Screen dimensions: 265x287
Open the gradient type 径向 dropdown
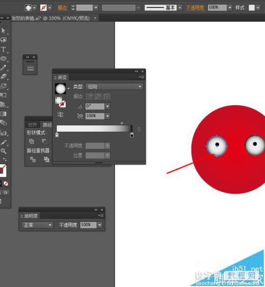114,87
